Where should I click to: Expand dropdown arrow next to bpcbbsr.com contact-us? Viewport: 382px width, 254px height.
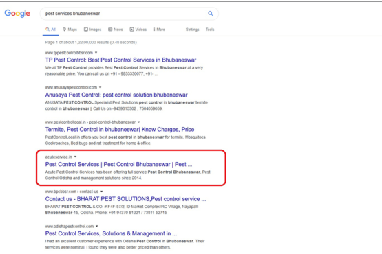(x=102, y=192)
